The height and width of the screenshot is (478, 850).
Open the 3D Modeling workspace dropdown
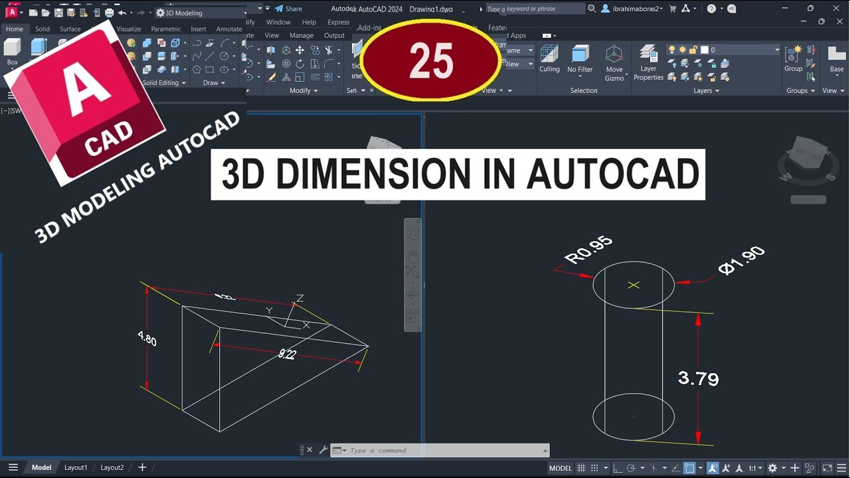pyautogui.click(x=201, y=13)
